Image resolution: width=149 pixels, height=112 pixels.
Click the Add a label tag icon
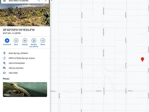pyautogui.click(x=4, y=73)
